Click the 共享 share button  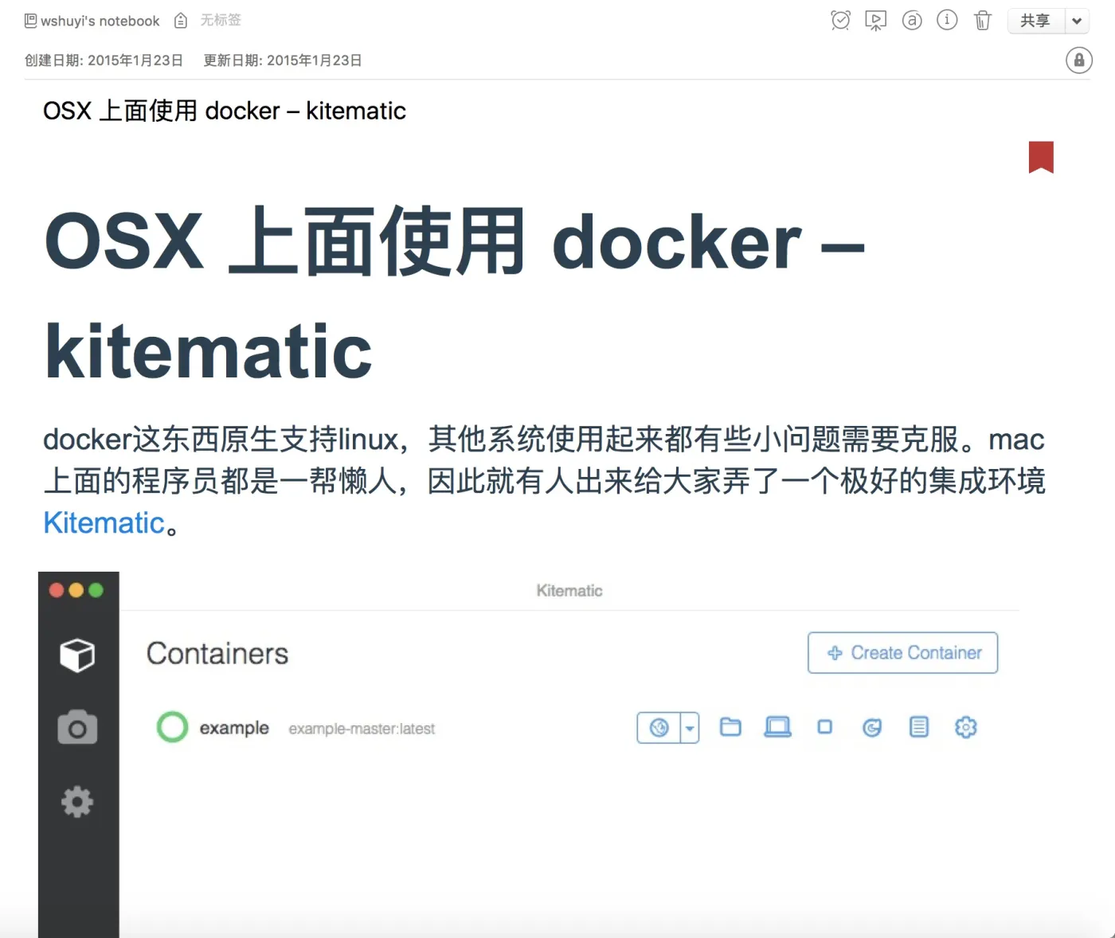point(1036,21)
